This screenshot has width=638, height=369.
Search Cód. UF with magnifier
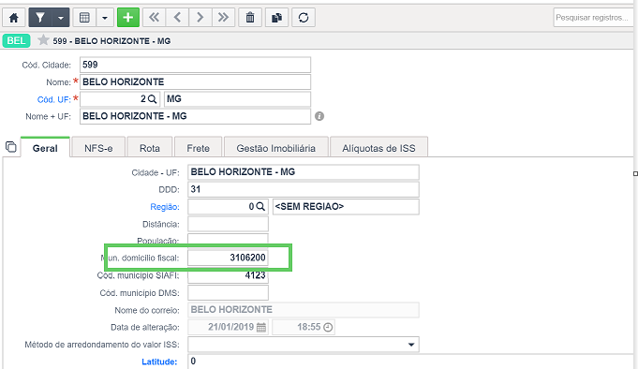tap(152, 99)
